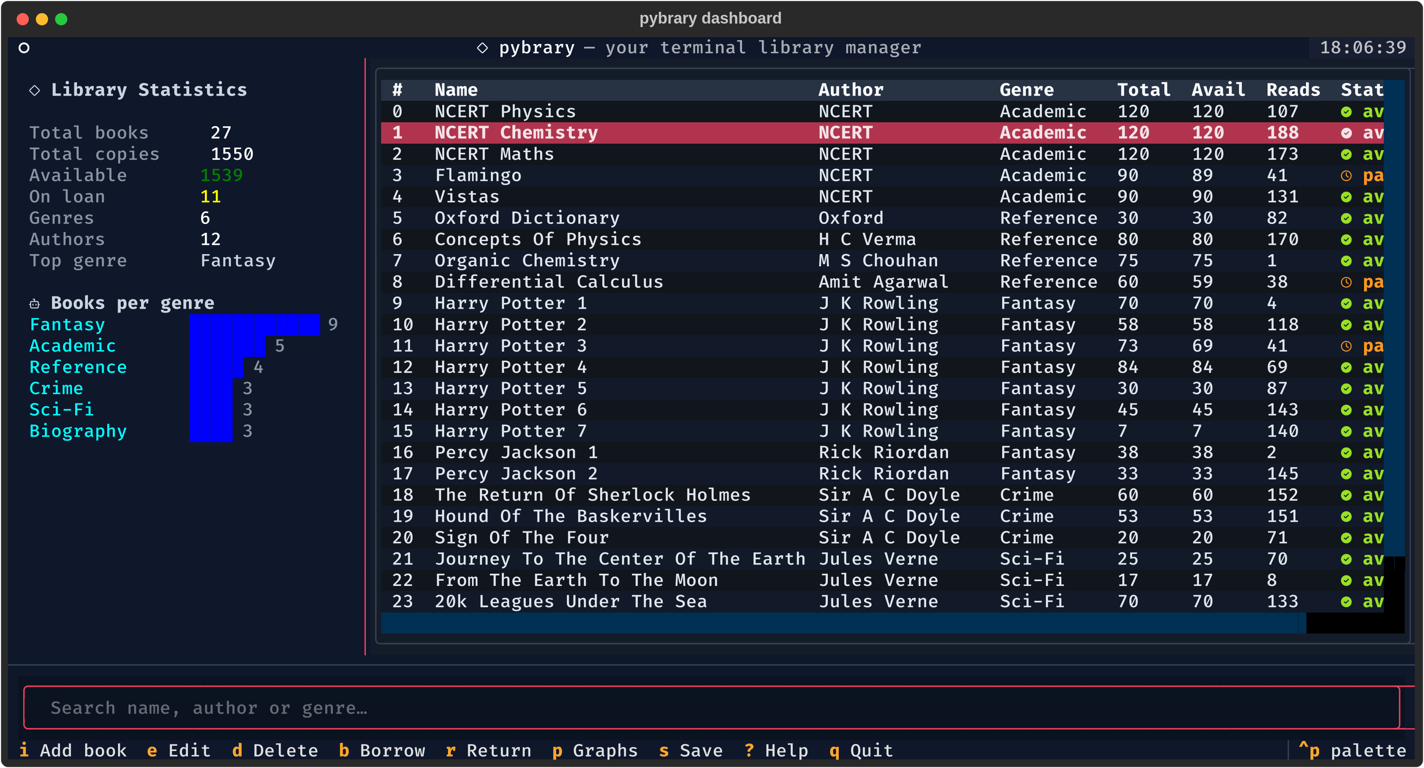
Task: Click Amit Agarwal author cell
Action: (883, 282)
